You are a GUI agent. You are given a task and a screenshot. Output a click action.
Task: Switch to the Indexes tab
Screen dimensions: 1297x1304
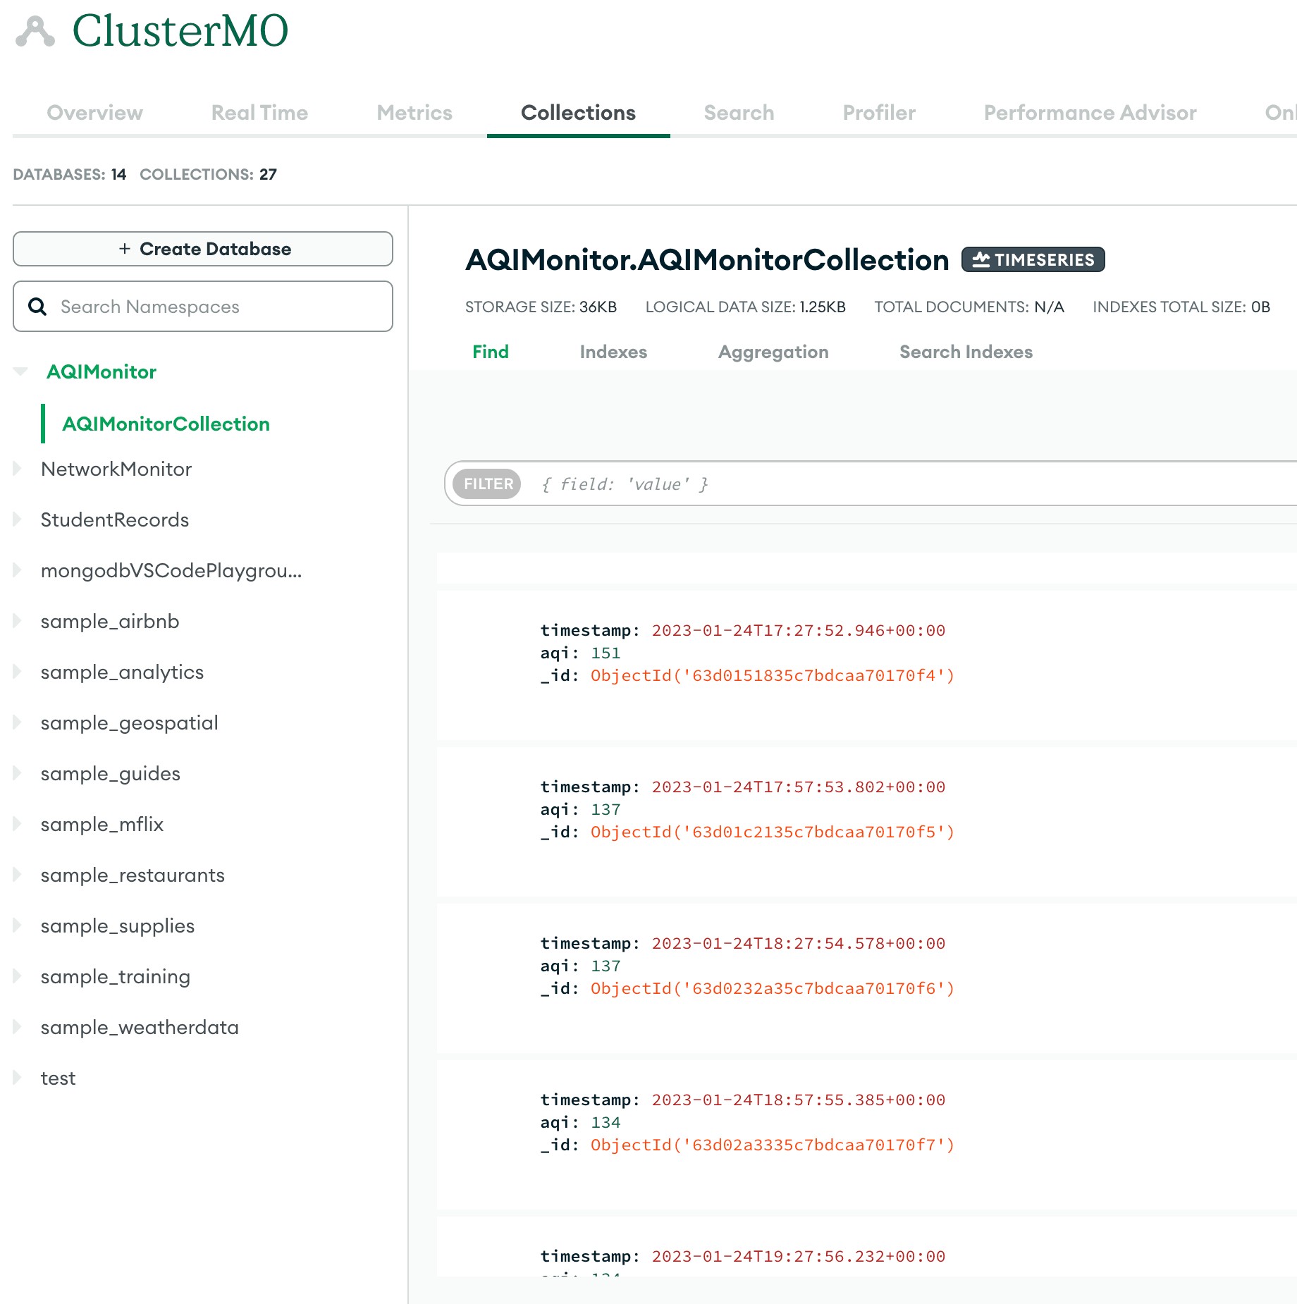coord(613,352)
